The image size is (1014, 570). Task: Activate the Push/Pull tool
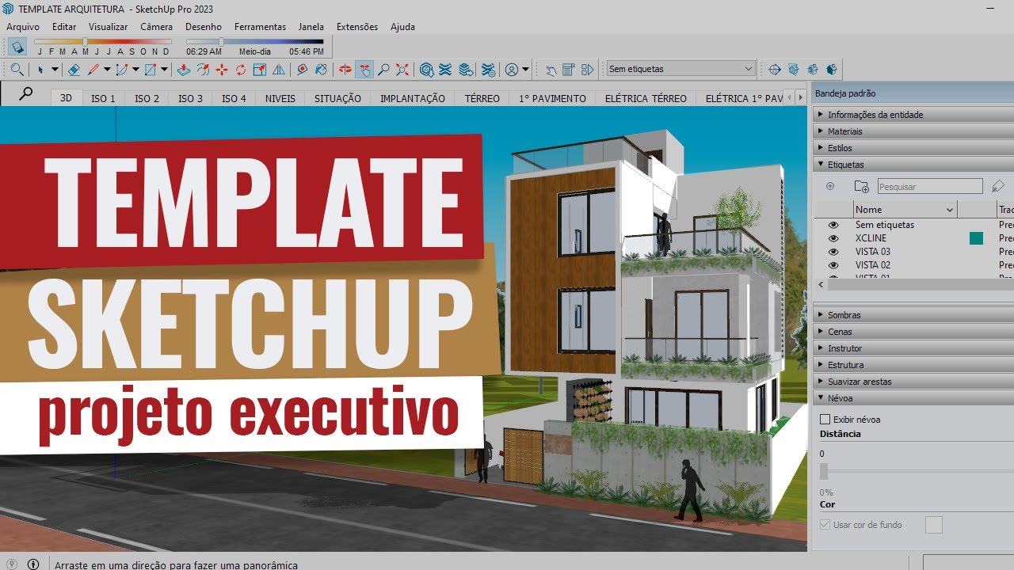184,70
